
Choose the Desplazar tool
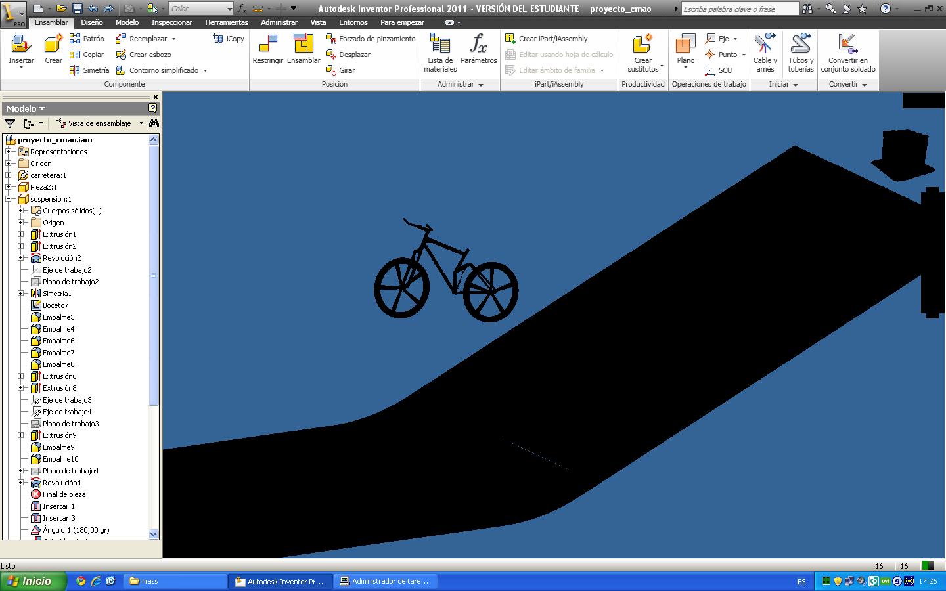348,55
